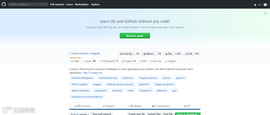
Task: Fork the ImageAI repository
Action: (189, 54)
